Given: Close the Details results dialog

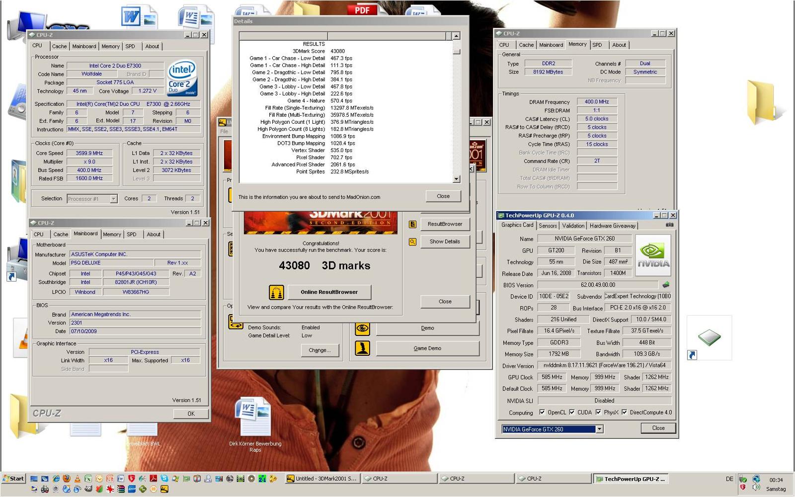Looking at the screenshot, I should pyautogui.click(x=443, y=196).
